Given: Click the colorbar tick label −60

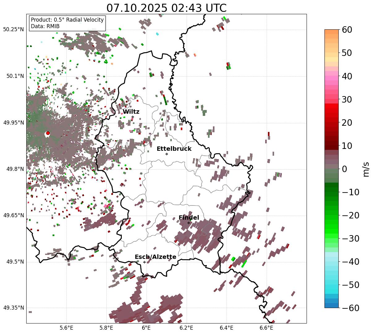Looking at the screenshot, I should pos(350,308).
